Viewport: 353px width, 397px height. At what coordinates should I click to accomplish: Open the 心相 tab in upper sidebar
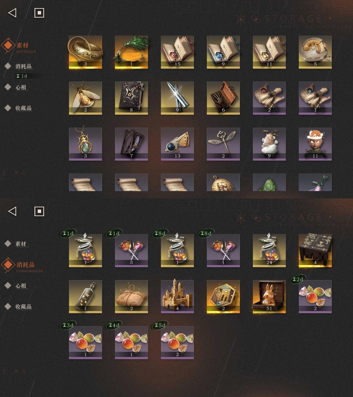pyautogui.click(x=21, y=87)
